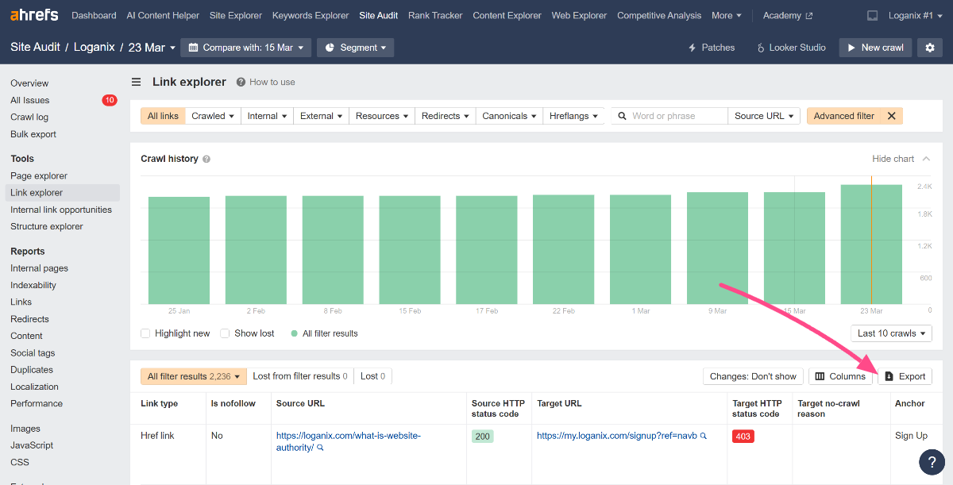
Task: Open All Issues in sidebar
Action: (x=30, y=100)
